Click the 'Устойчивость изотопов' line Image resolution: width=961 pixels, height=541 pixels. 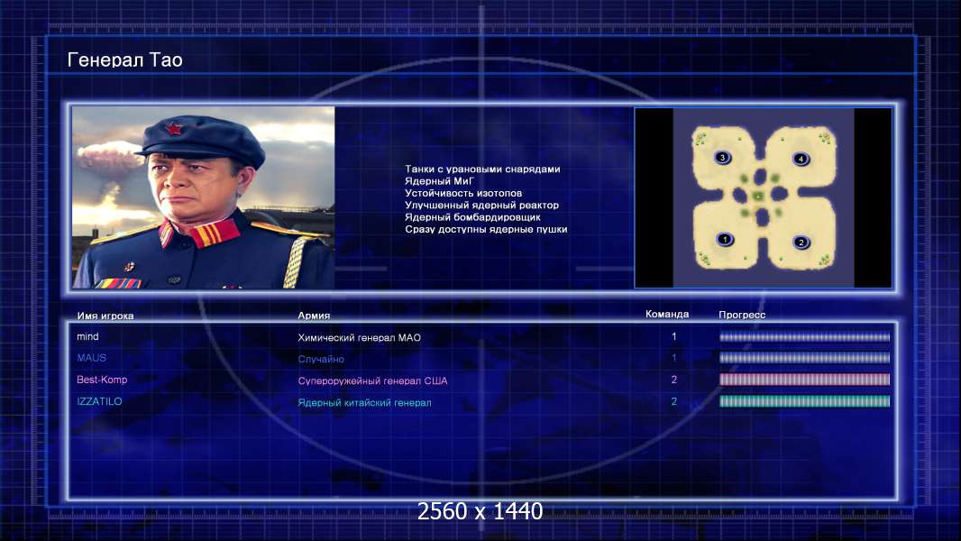pos(463,193)
